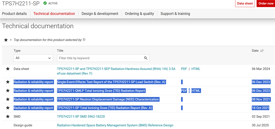Open the PDF link for the datasheet row
Screen dimensions: 275x129
184,69
